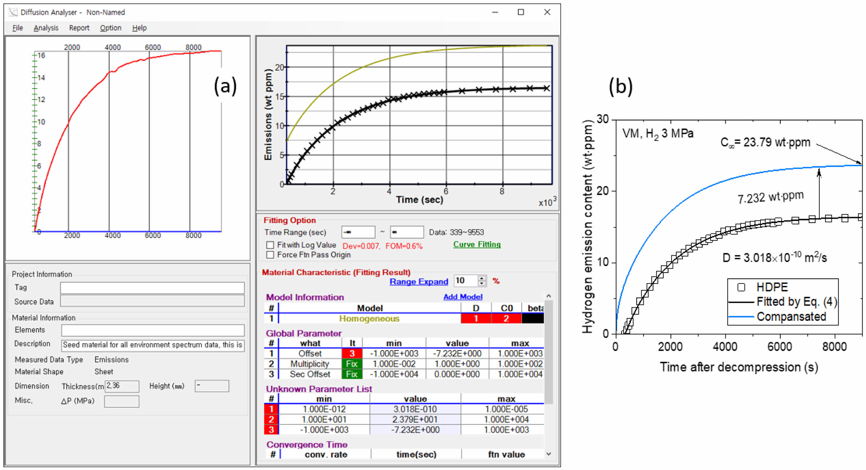Click the Range Expand link
Viewport: 866px width, 470px height.
click(418, 281)
